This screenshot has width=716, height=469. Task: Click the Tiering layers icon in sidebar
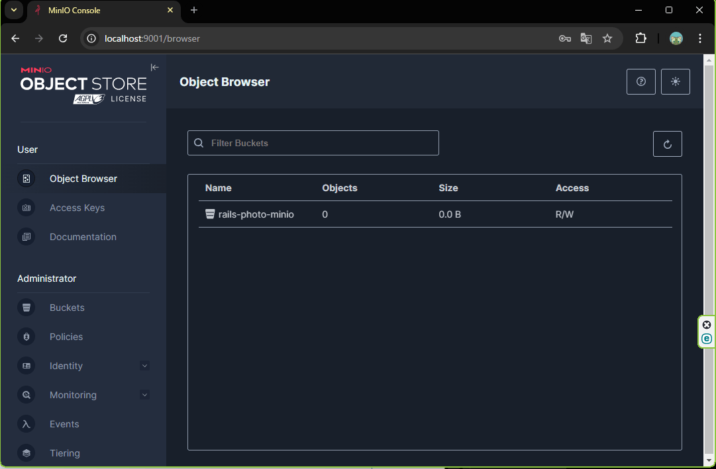point(26,453)
